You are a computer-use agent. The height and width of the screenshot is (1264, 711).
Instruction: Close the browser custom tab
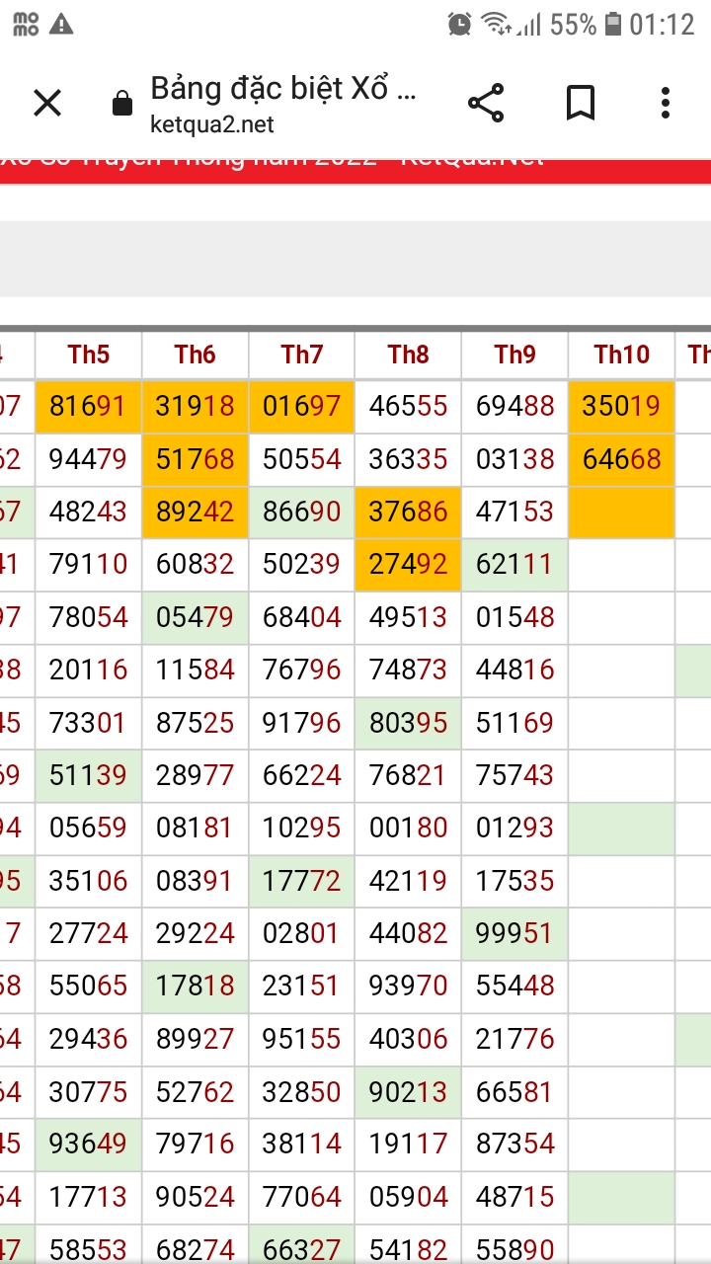point(47,103)
